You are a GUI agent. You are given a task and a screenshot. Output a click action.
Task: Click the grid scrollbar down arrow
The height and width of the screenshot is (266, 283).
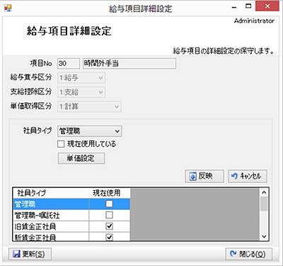coord(264,236)
